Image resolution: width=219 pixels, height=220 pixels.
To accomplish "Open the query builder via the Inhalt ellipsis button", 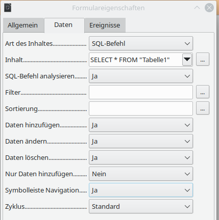I will [x=203, y=59].
